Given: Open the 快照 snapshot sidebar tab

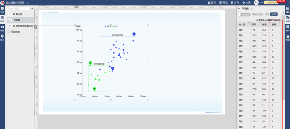Looking at the screenshot, I should 2,28.
